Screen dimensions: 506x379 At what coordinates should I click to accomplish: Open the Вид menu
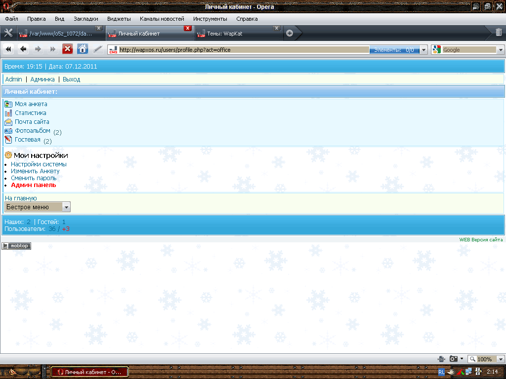pos(59,19)
